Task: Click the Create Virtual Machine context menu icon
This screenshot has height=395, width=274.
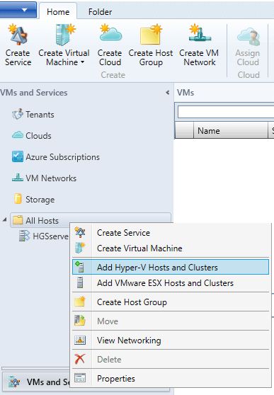Action: pos(80,248)
